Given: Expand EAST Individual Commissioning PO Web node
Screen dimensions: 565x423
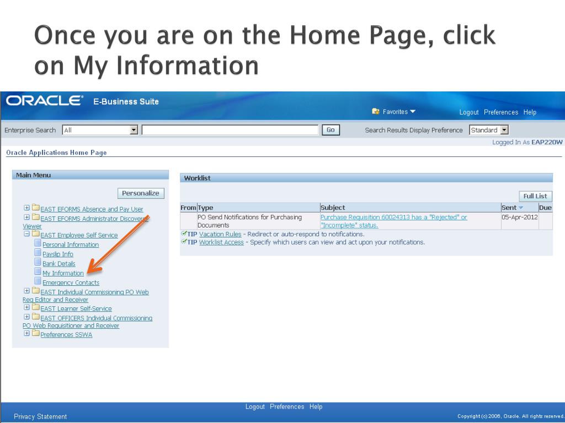Looking at the screenshot, I should [x=26, y=291].
